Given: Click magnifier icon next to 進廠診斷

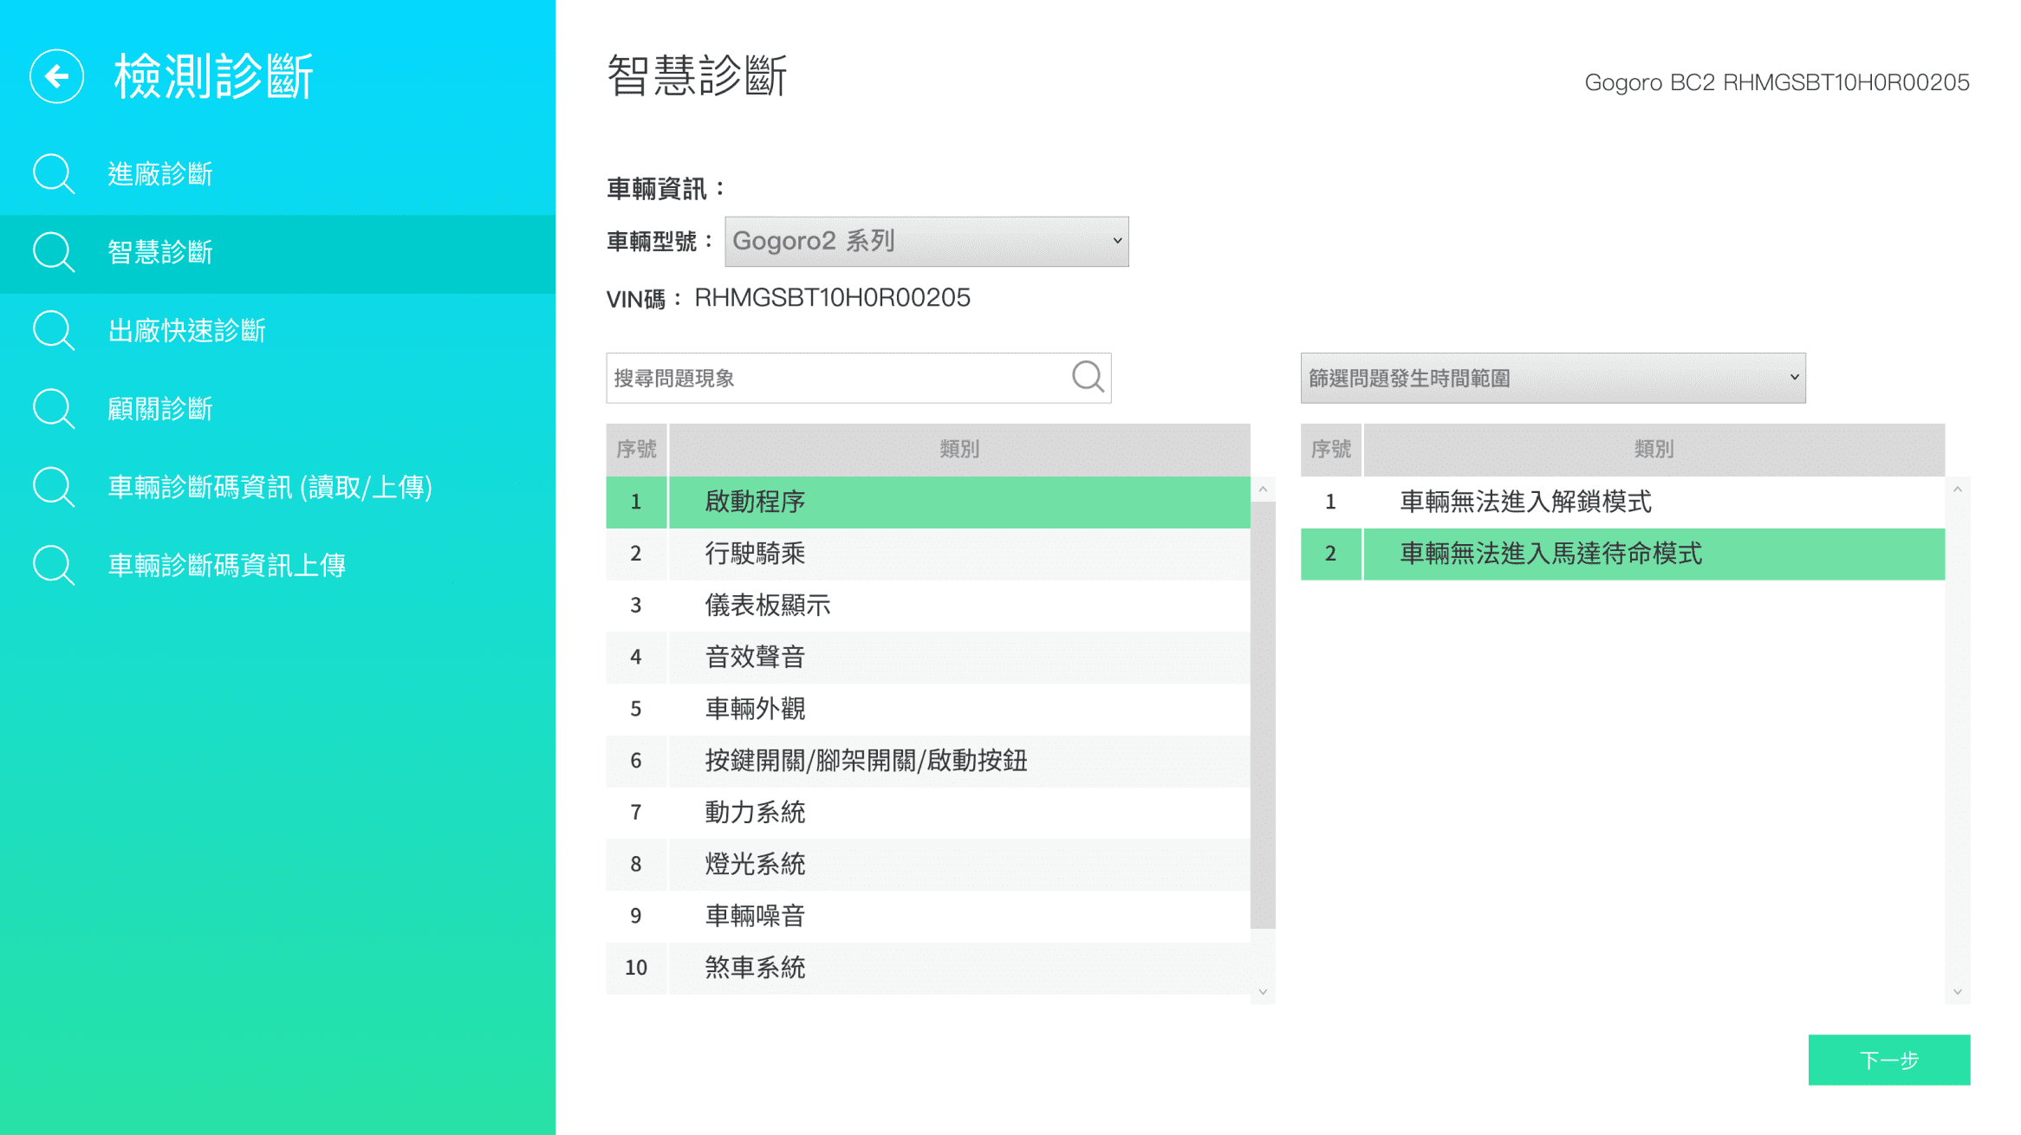Looking at the screenshot, I should pos(54,174).
